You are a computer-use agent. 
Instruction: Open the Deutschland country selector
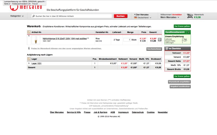(x=143, y=18)
